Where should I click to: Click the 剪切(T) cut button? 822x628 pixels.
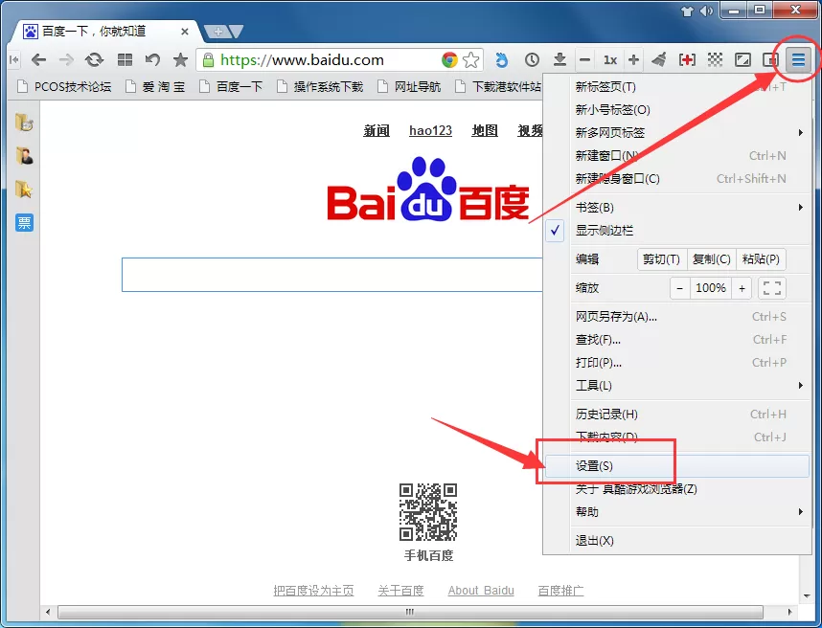(662, 259)
